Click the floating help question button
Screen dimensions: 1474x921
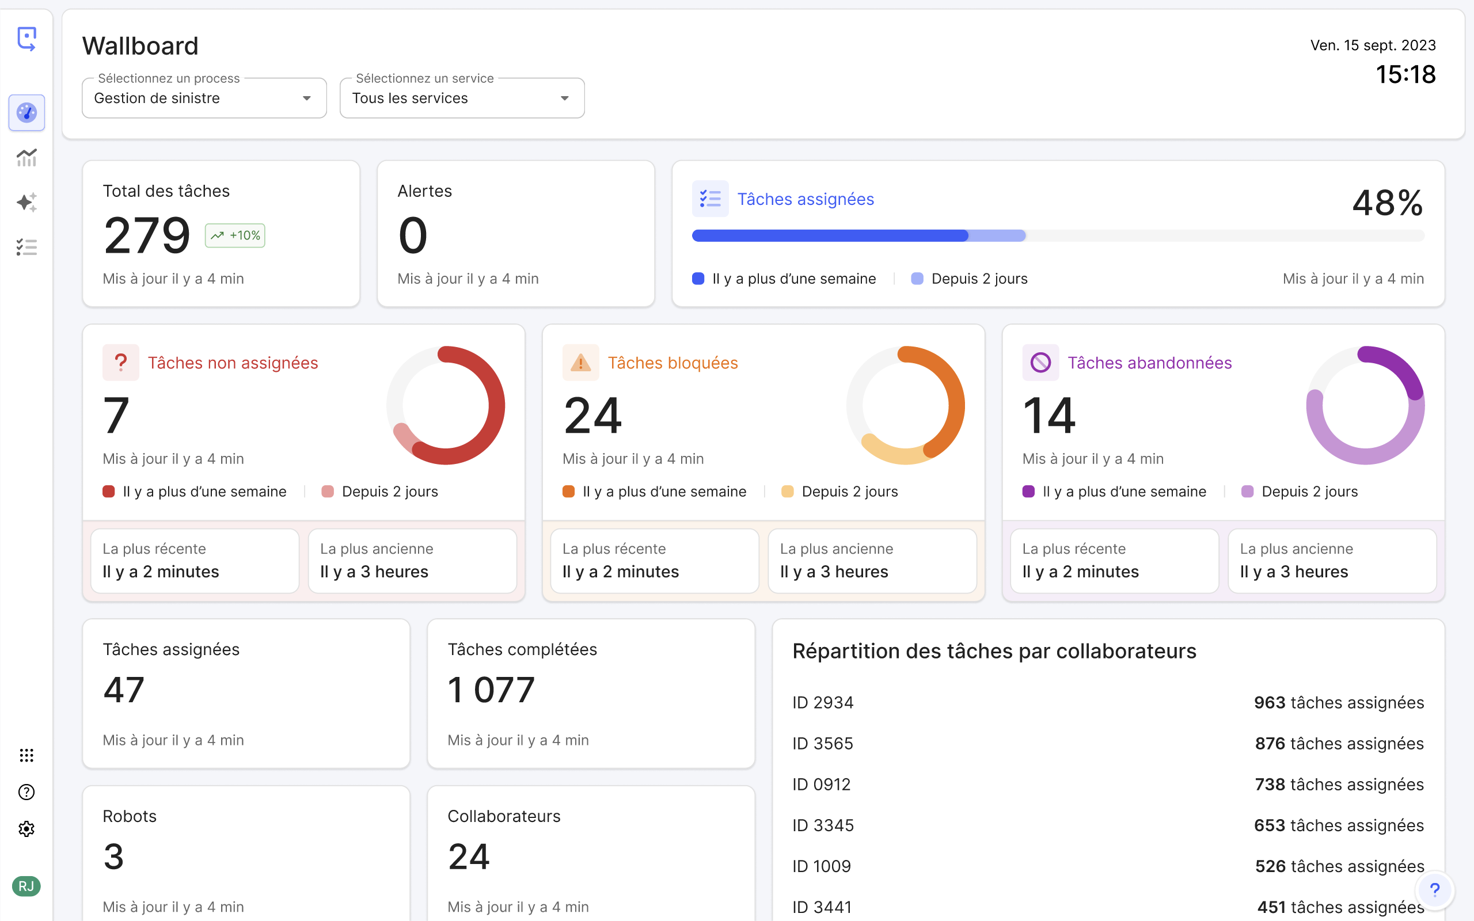pyautogui.click(x=1435, y=890)
